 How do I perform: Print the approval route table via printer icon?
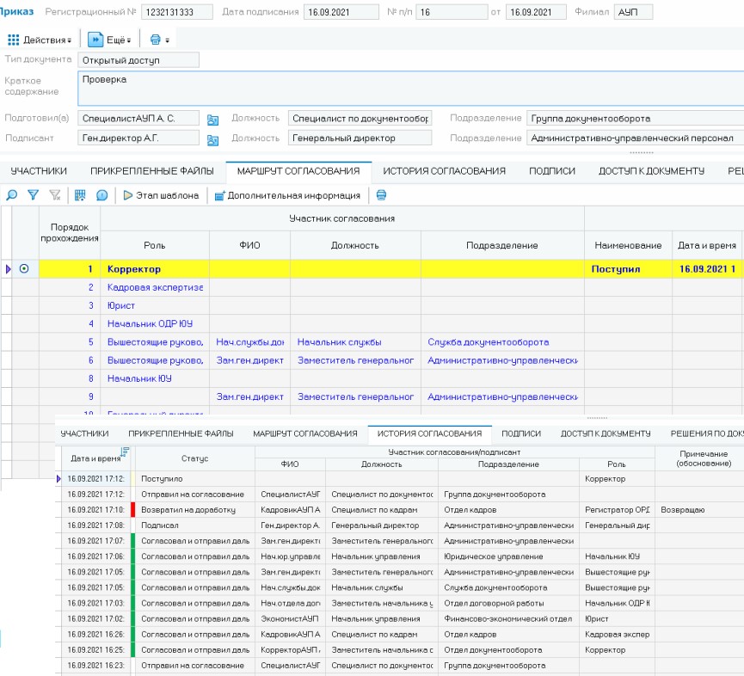click(381, 195)
